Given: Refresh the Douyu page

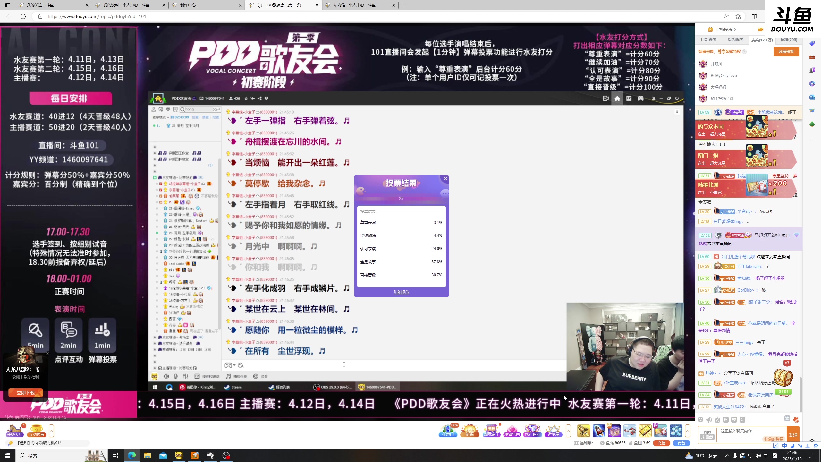Looking at the screenshot, I should coord(23,16).
